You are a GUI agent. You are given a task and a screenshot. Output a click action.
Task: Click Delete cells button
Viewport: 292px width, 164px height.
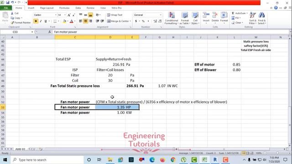tap(215, 18)
